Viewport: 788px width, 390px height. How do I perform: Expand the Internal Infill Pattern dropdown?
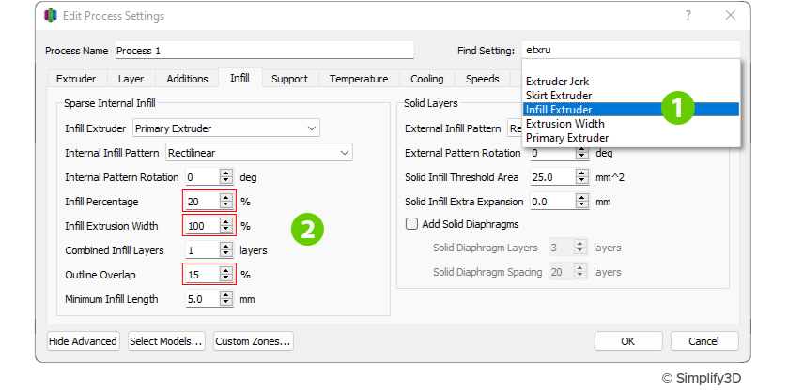click(258, 152)
